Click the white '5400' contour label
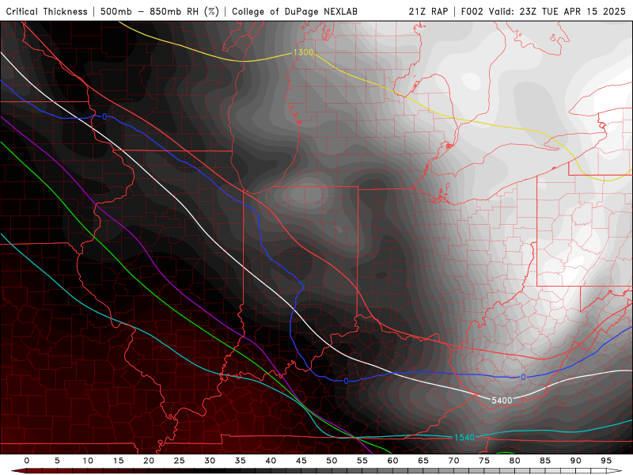The image size is (633, 475). click(502, 401)
